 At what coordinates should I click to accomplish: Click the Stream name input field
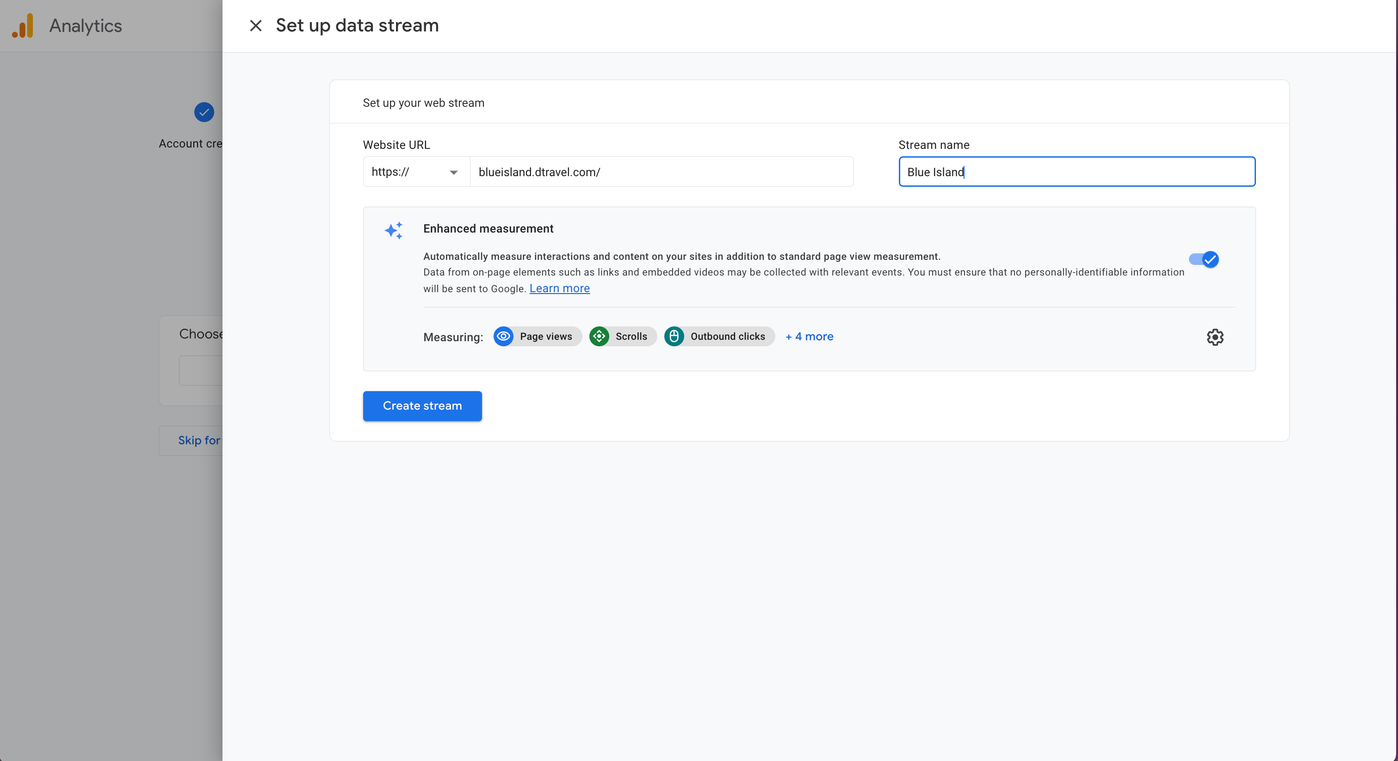(x=1077, y=172)
